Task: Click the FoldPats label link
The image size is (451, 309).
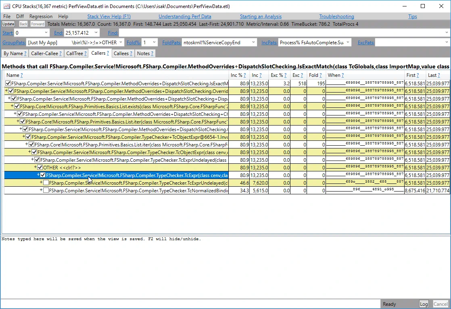Action: click(172, 43)
